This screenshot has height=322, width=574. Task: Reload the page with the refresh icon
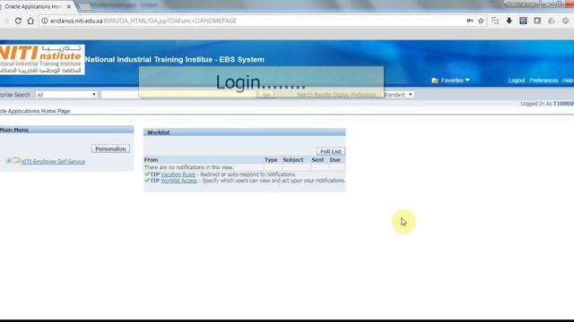(18, 21)
